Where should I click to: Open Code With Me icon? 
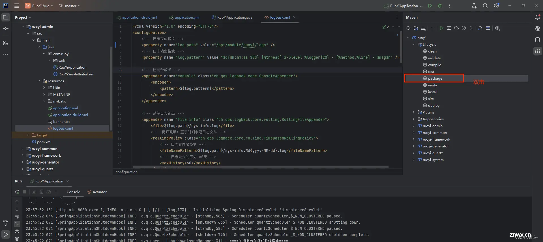coord(474,6)
